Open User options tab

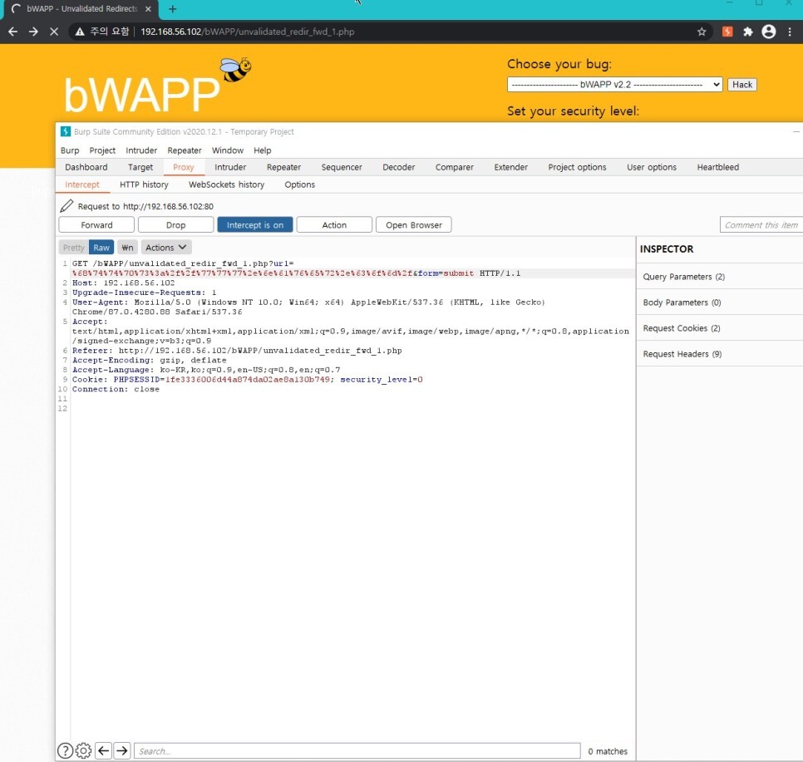tap(652, 167)
